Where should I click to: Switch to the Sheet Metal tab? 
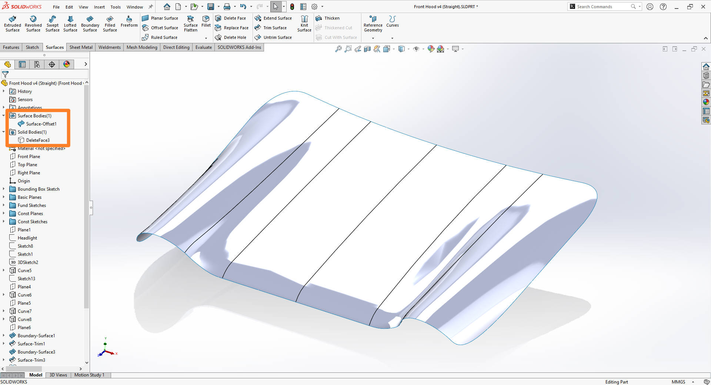[81, 47]
